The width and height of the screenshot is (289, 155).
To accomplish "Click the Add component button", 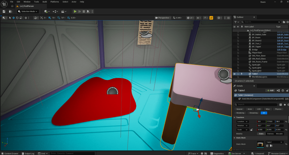I will click(270, 90).
